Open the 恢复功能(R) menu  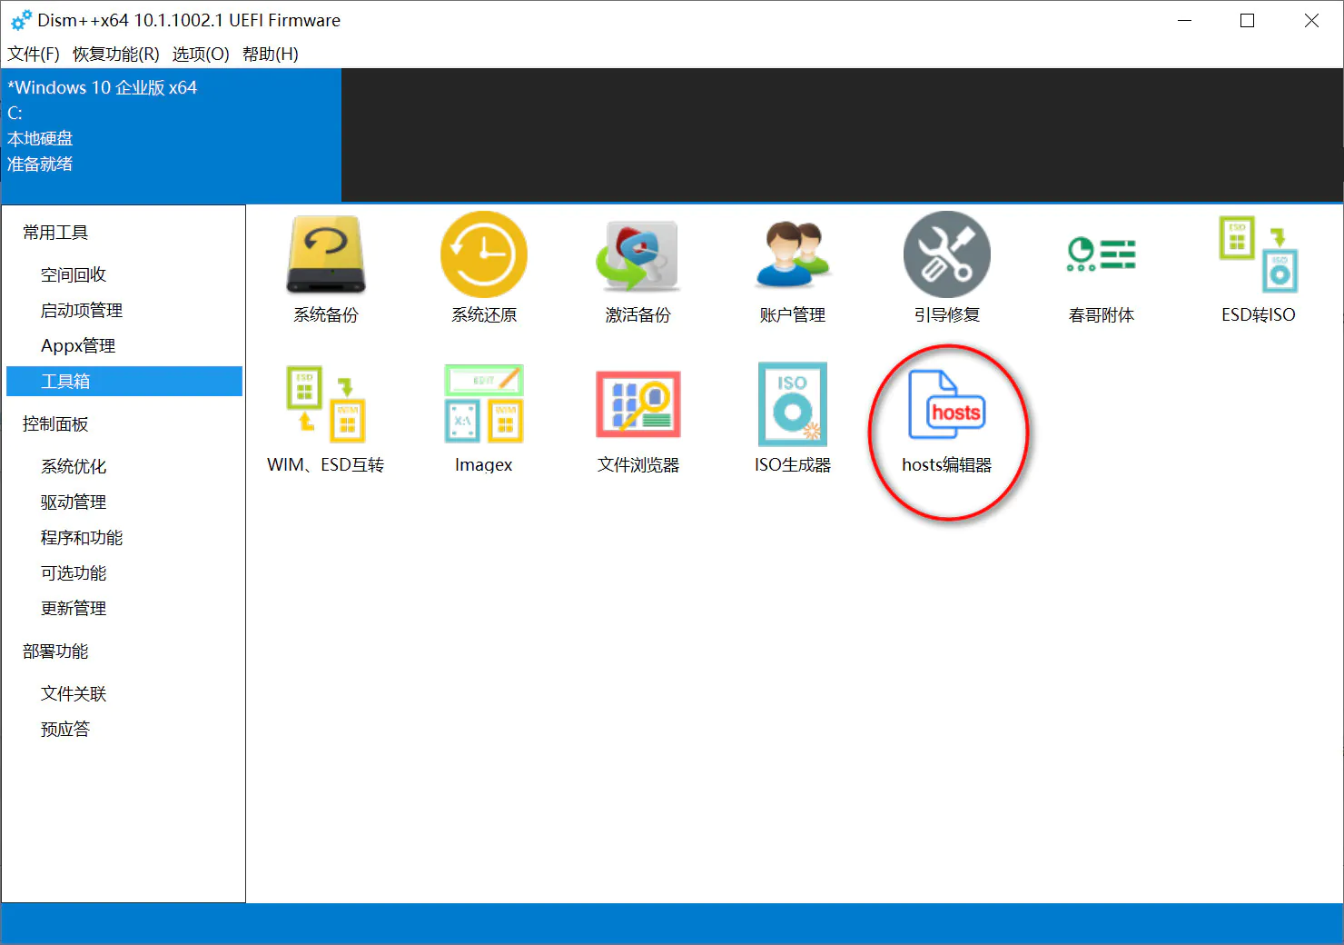pyautogui.click(x=116, y=54)
